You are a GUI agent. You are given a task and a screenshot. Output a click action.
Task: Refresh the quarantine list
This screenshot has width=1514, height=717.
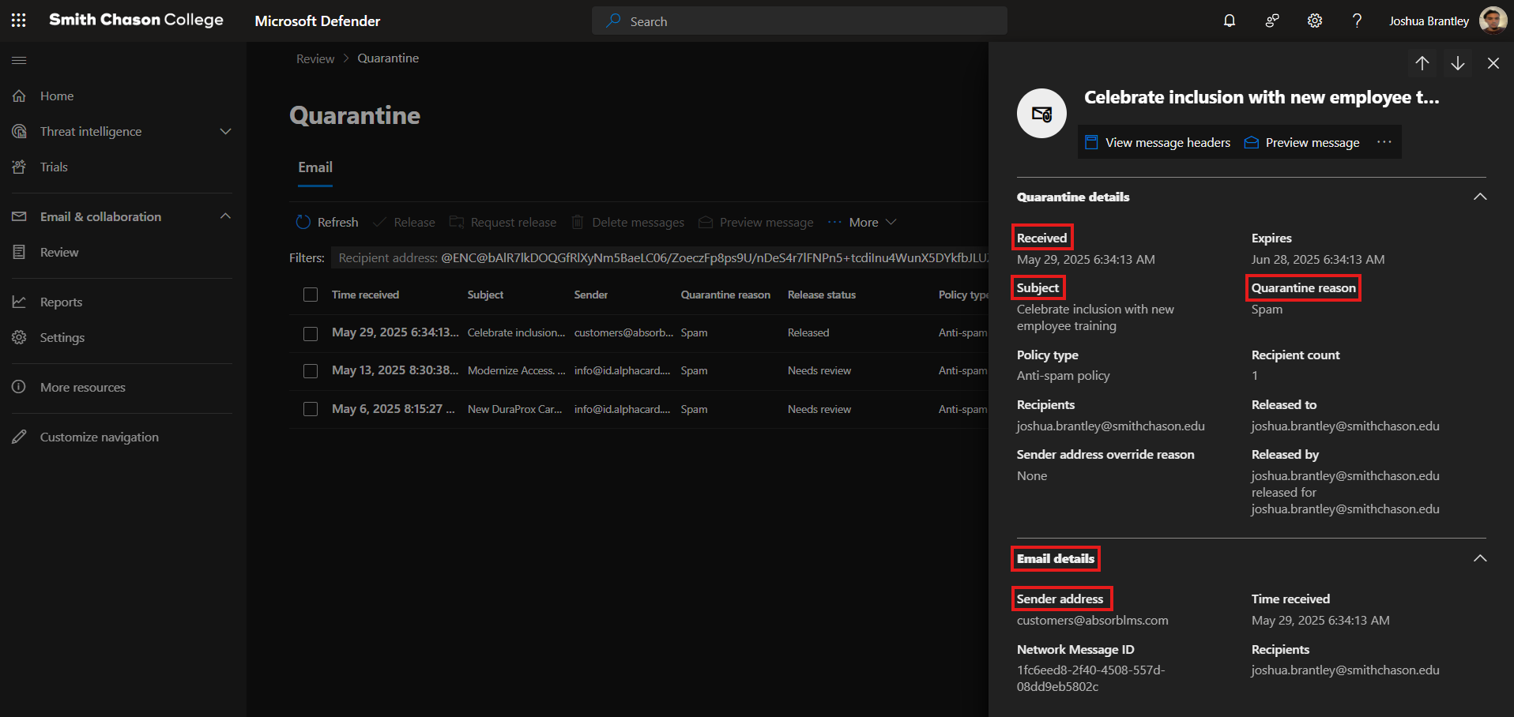[x=327, y=223]
